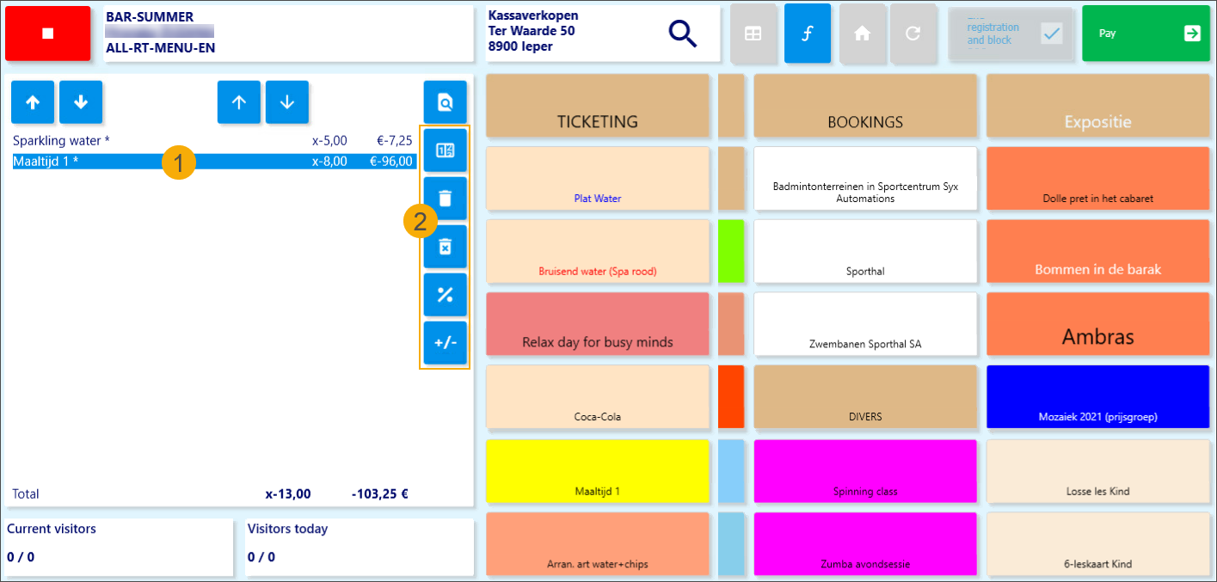The width and height of the screenshot is (1217, 582).
Task: Add Plat Water to the basket
Action: click(x=598, y=179)
